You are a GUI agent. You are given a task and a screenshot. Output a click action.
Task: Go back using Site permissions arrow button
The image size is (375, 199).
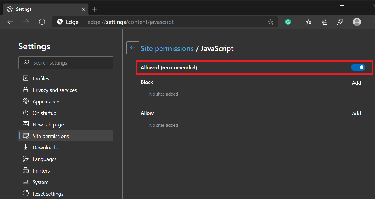(x=133, y=48)
